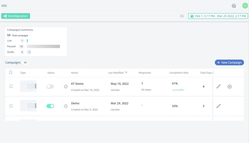Screen dimensions: 249x143
Task: Disable the Demo campaign status toggle
Action: pyautogui.click(x=50, y=106)
